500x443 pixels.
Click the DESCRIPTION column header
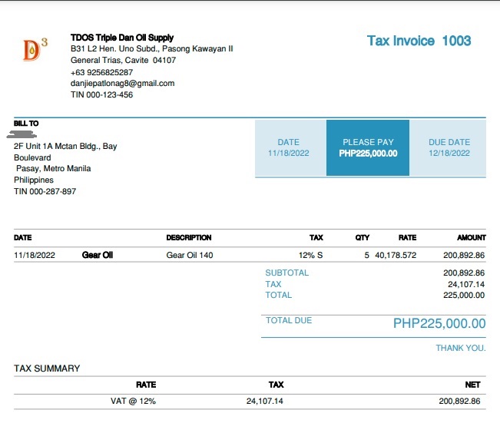188,238
